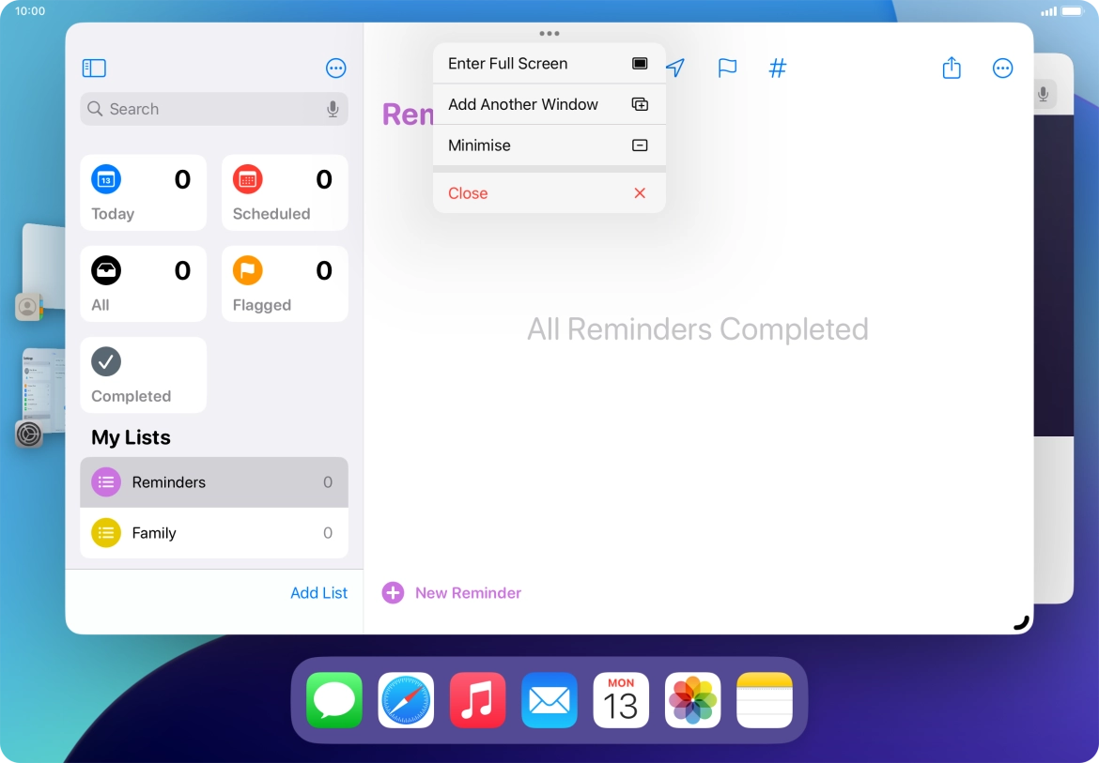The height and width of the screenshot is (763, 1099).
Task: Click New Reminder button
Action: [452, 593]
